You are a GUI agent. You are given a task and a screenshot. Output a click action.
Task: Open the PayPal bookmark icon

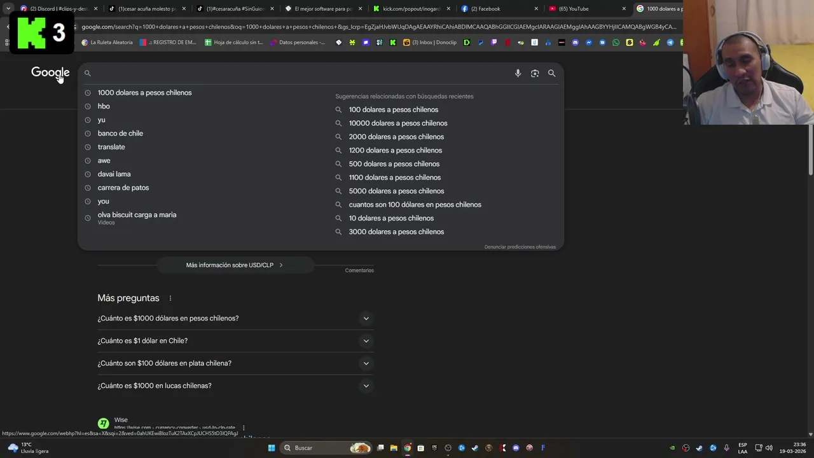(480, 43)
